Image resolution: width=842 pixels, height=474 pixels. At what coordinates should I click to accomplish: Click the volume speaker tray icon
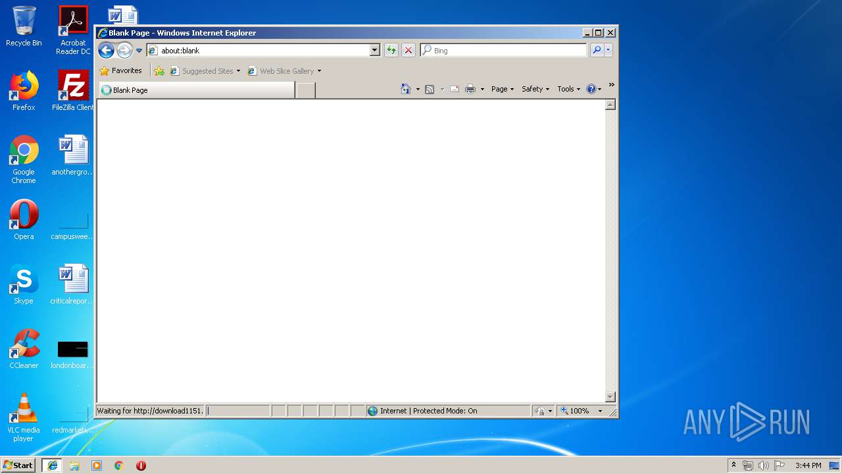pyautogui.click(x=764, y=465)
